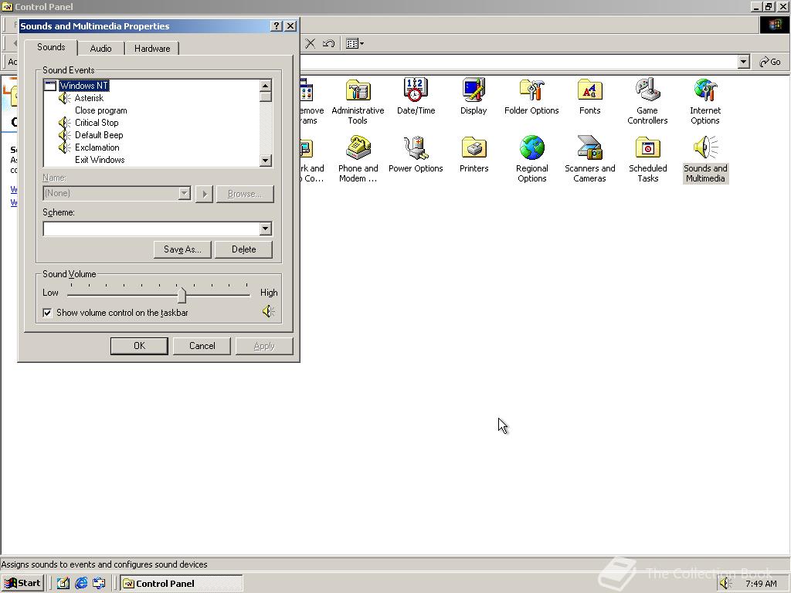The height and width of the screenshot is (593, 791).
Task: Click the Asterisk speaker icon
Action: click(x=65, y=98)
